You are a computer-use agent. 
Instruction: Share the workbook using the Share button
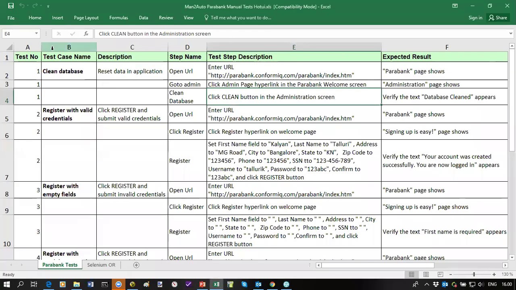coord(498,18)
